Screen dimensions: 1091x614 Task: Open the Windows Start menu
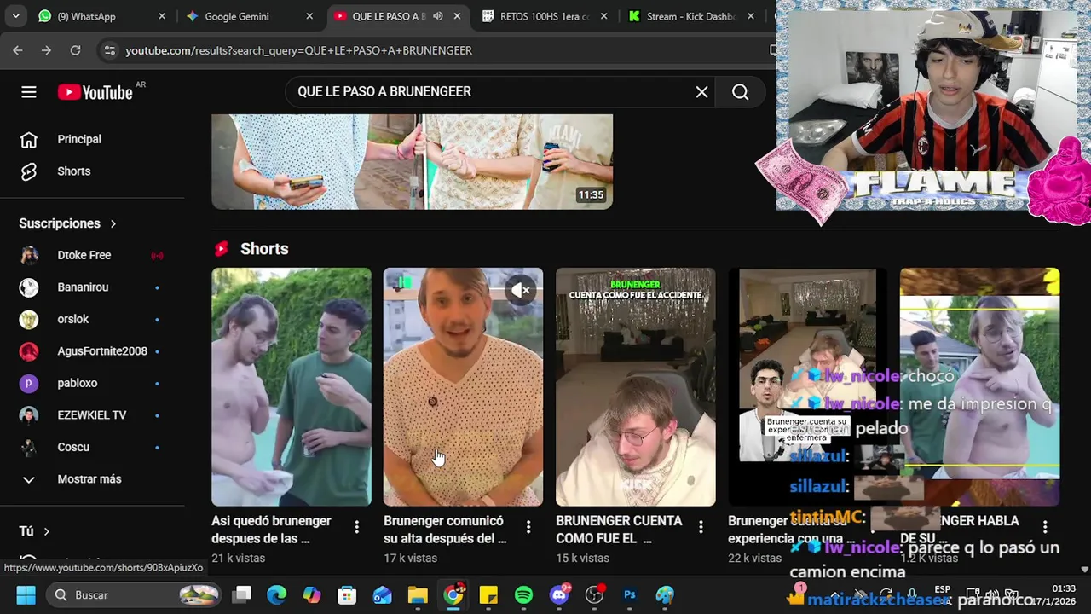pos(26,595)
